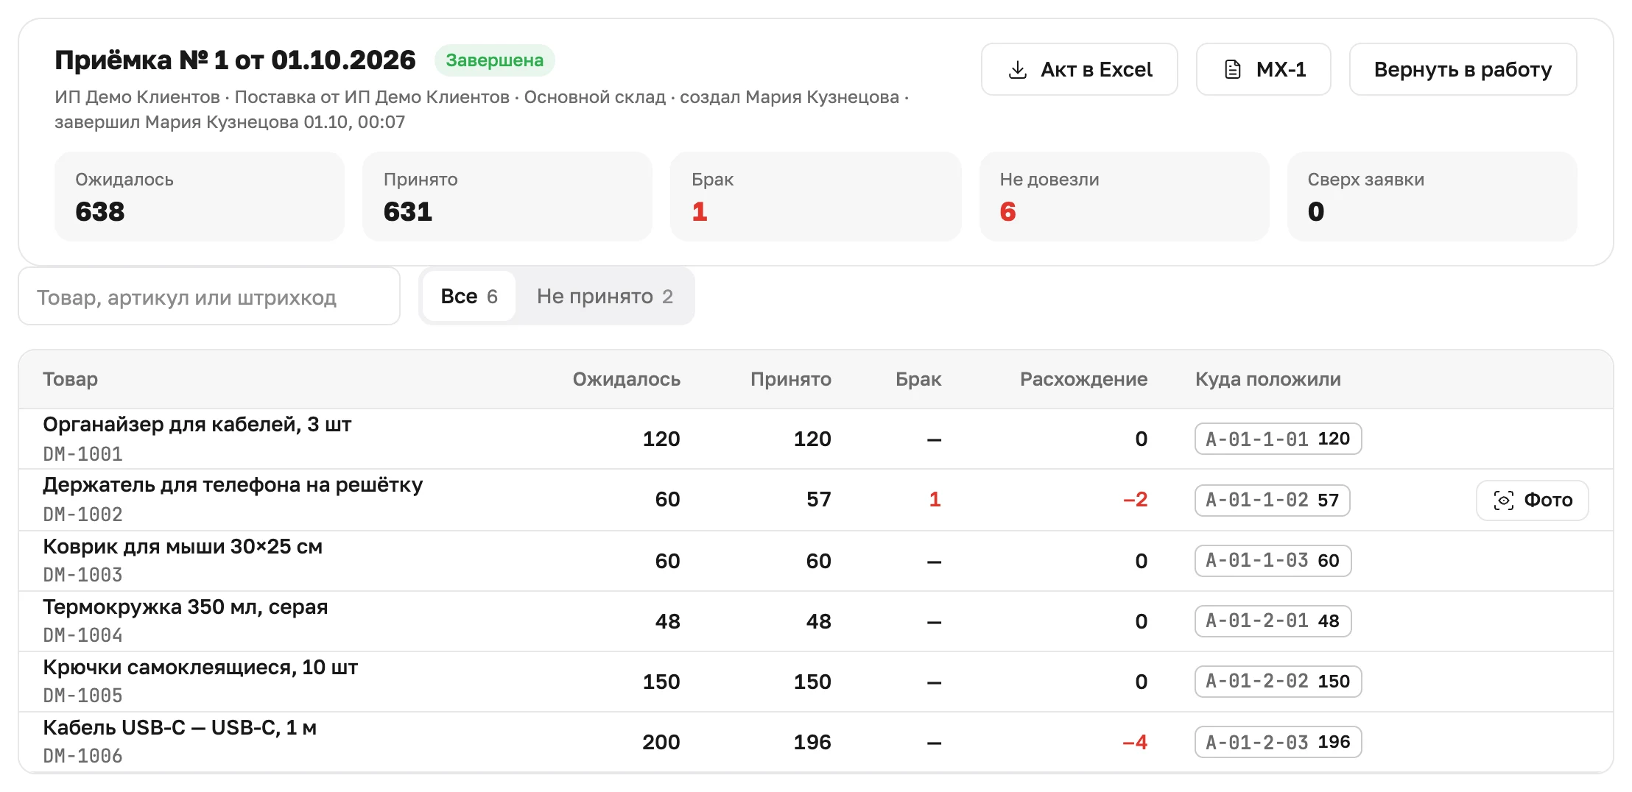Click location chip A-01-1-01 120
The image size is (1632, 792).
[1278, 439]
